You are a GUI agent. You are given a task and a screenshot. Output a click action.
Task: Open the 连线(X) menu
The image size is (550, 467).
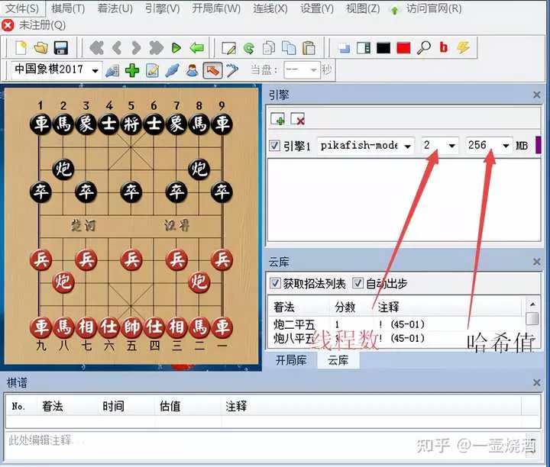coord(270,8)
